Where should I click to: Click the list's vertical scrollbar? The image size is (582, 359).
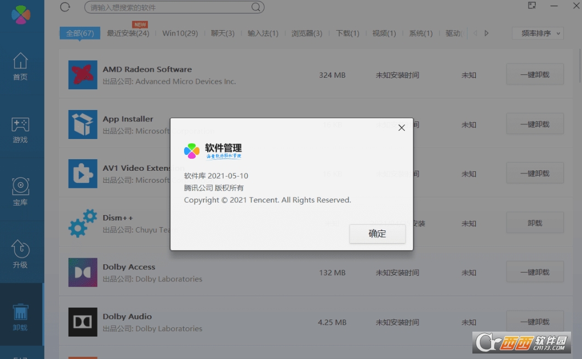click(x=580, y=66)
